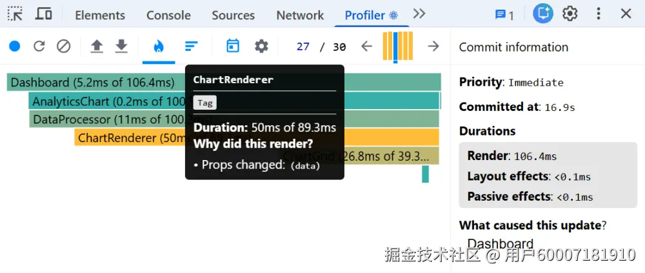This screenshot has height=273, width=645.
Task: Open DevTools settings gear
Action: [570, 14]
